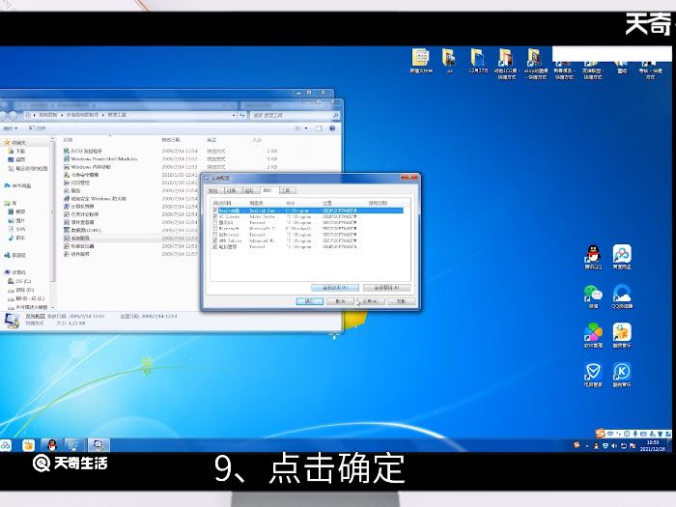Switch to the 工具 tab
Viewport: 676px width, 507px height.
(286, 190)
